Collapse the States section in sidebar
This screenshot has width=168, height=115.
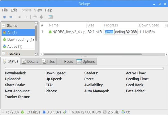(4, 25)
